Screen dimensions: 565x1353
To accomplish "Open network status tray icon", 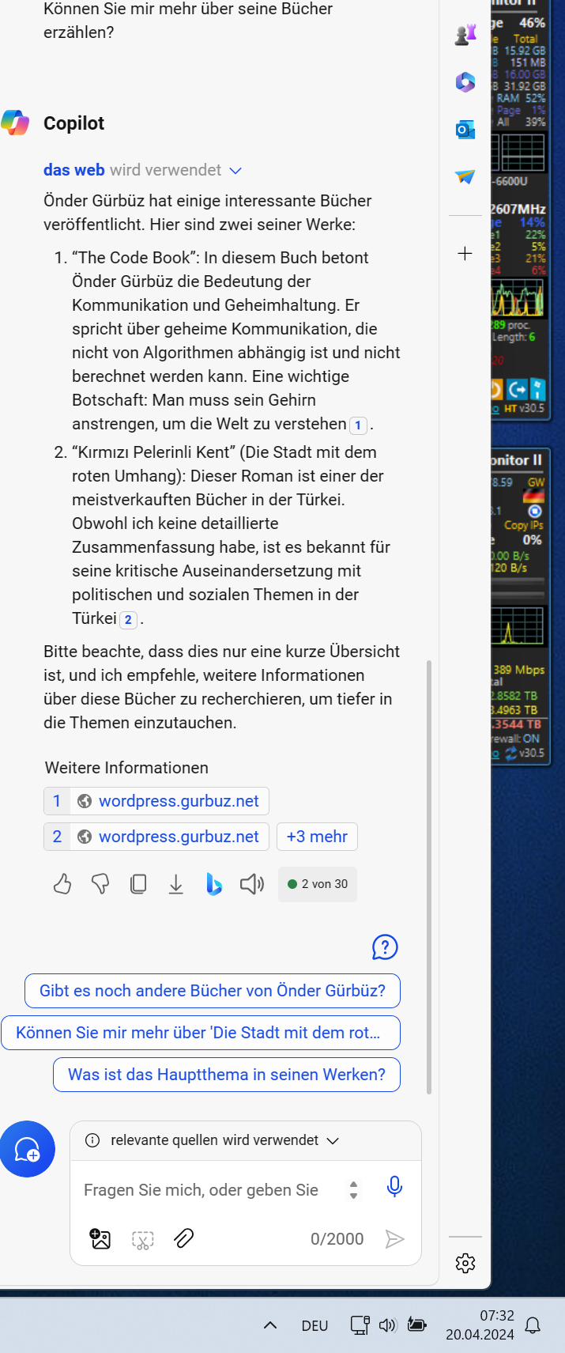I will [360, 1325].
